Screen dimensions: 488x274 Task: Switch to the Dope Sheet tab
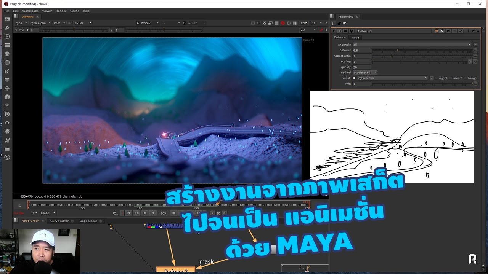(x=88, y=221)
